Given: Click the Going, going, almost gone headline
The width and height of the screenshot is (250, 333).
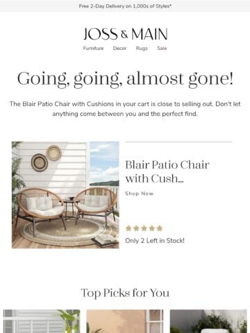Looking at the screenshot, I should [125, 79].
